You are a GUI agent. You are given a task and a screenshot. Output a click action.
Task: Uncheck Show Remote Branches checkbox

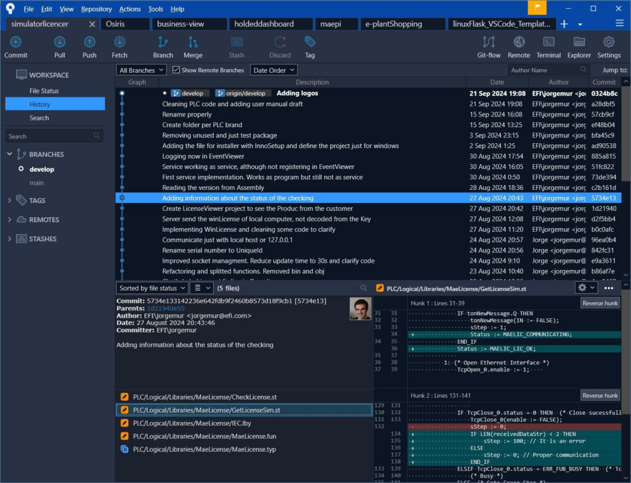[x=176, y=70]
